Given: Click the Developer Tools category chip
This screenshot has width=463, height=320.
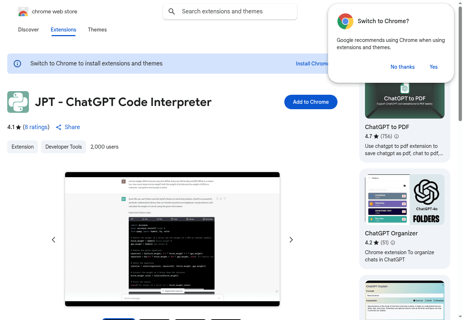Looking at the screenshot, I should click(x=63, y=147).
